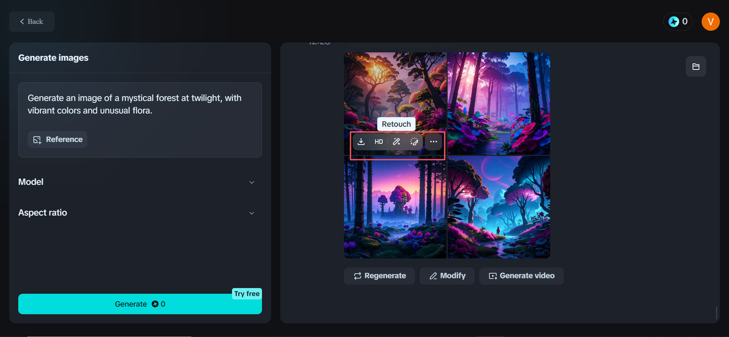Open credits balance indicator
729x337 pixels.
pyautogui.click(x=678, y=22)
